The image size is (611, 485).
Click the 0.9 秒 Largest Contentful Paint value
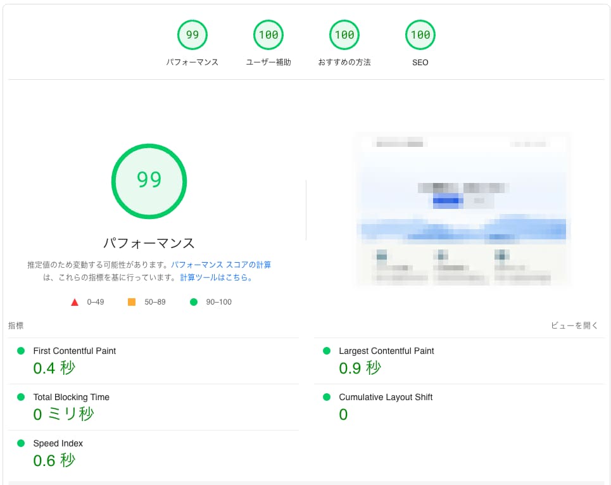point(360,368)
